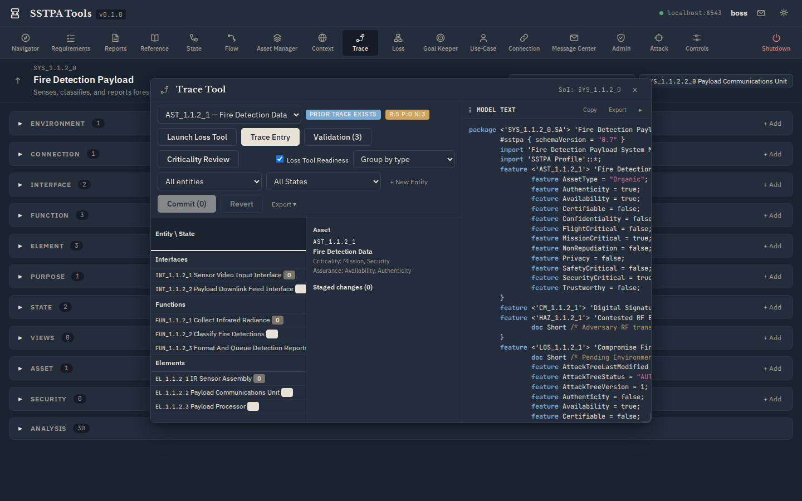The image size is (802, 501).
Task: Open the Controls tool
Action: point(697,43)
